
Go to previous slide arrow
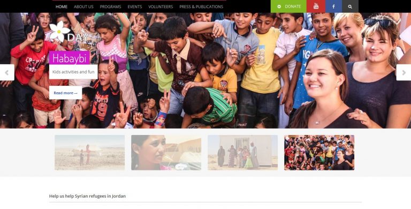tap(7, 72)
